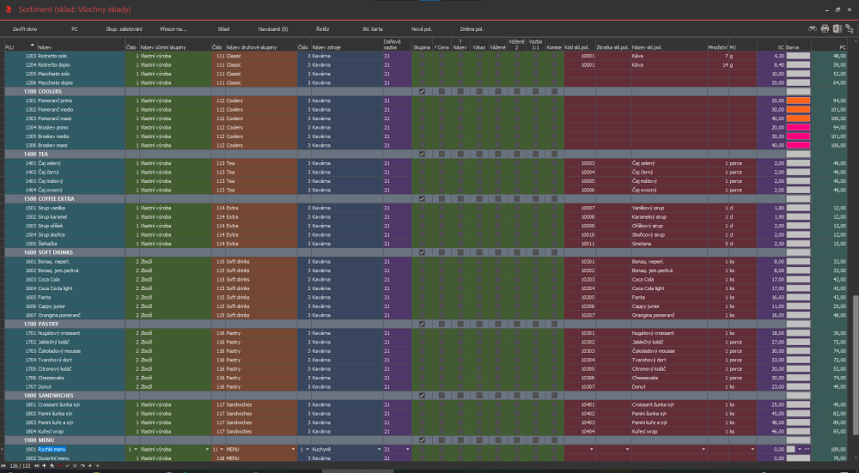This screenshot has width=859, height=473.
Task: Toggle Skupina checkbox in 1600 SOFT DRINKS row
Action: click(x=422, y=252)
